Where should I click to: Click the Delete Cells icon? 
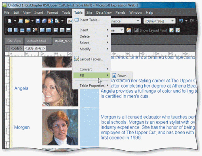click(x=35, y=30)
